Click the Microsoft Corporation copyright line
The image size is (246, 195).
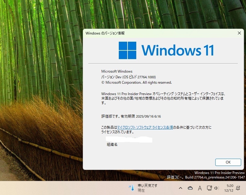(x=137, y=82)
